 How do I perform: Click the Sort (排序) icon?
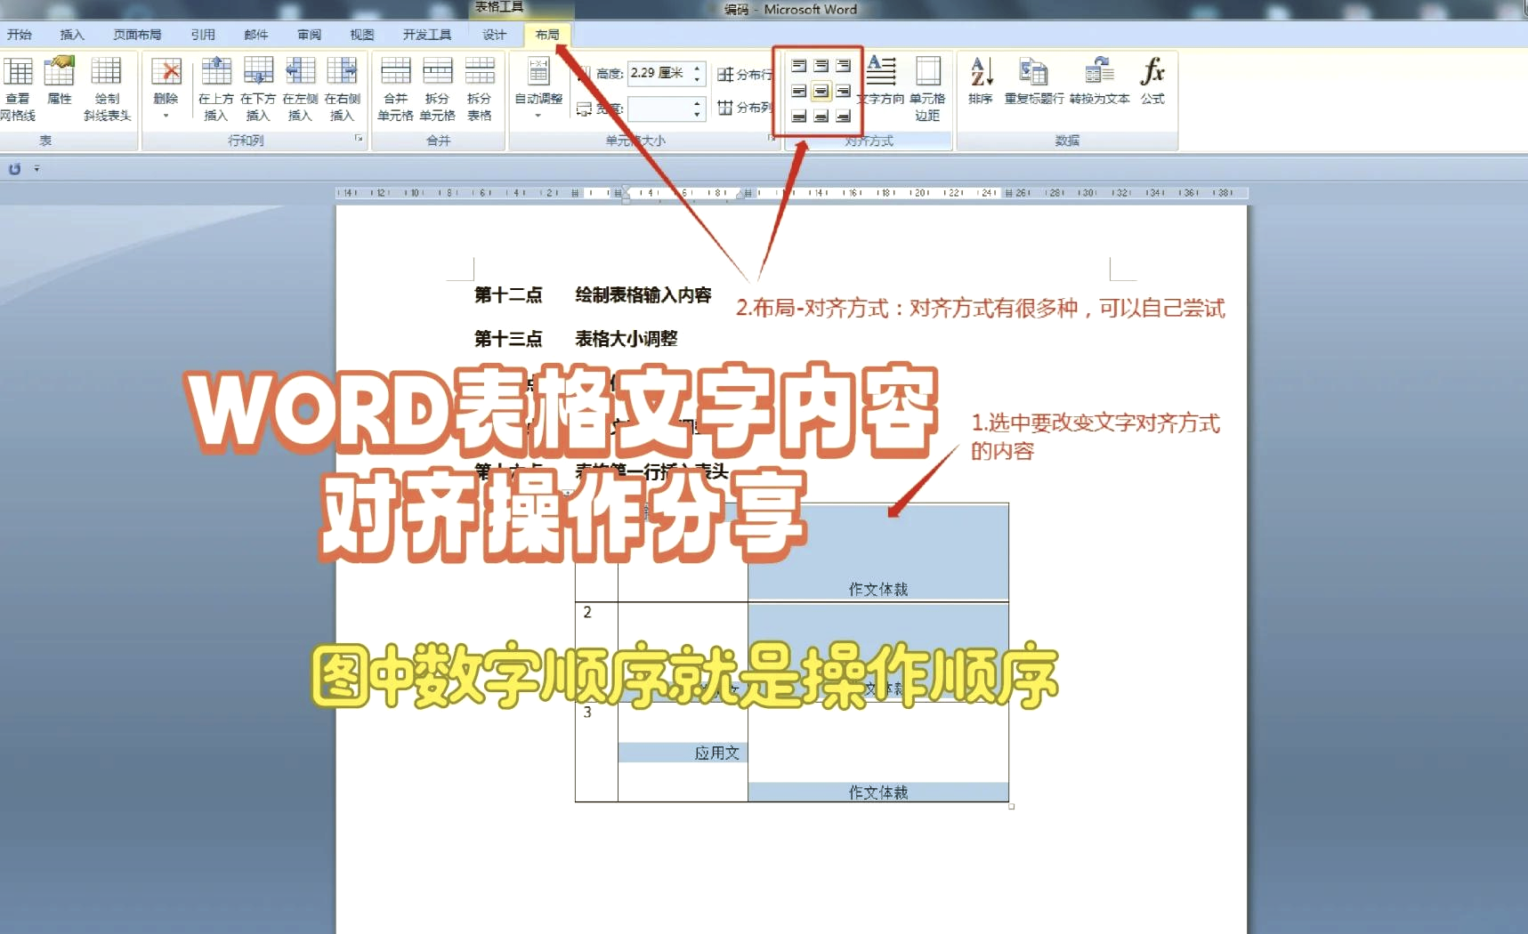(981, 81)
